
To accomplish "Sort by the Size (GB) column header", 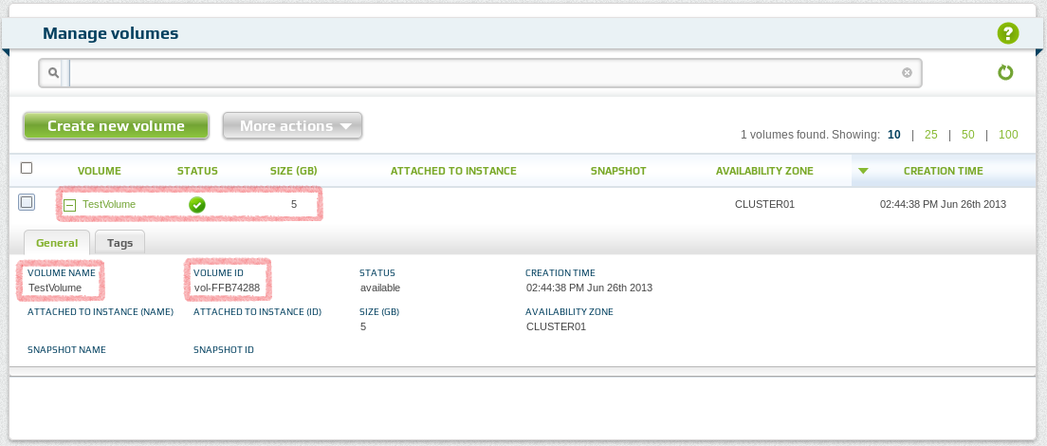I will point(293,171).
